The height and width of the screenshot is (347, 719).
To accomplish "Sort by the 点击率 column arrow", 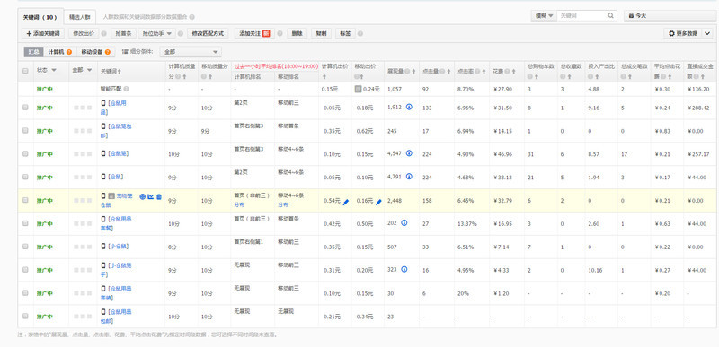I will (x=484, y=72).
